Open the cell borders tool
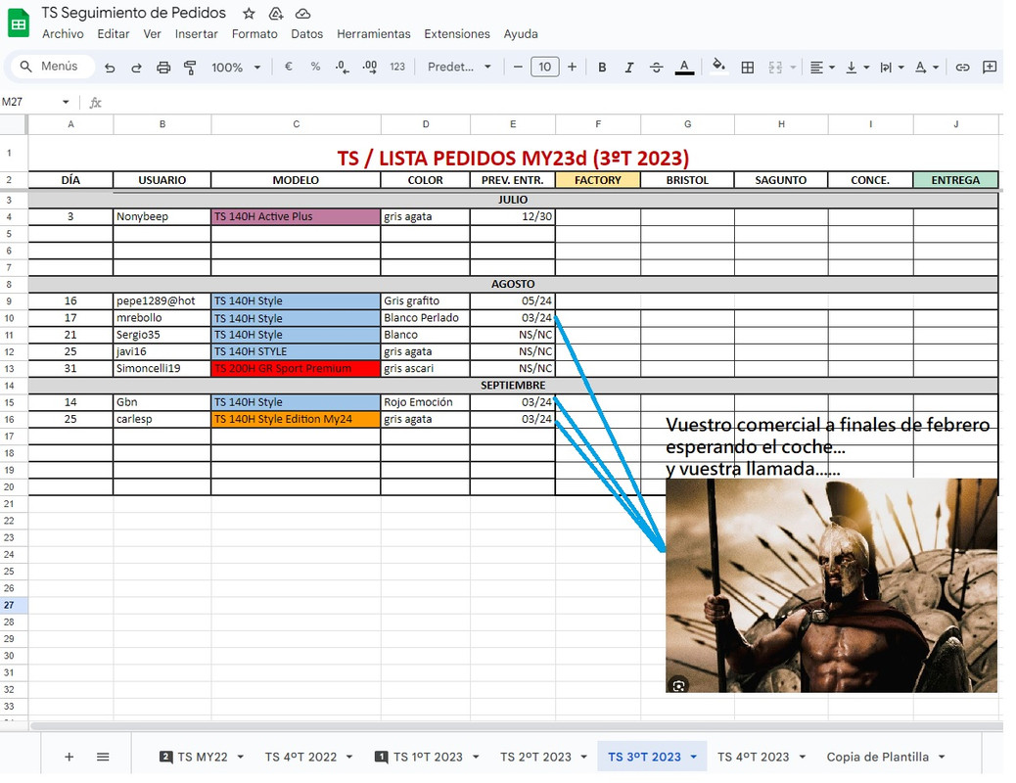The image size is (1016, 783). tap(747, 68)
